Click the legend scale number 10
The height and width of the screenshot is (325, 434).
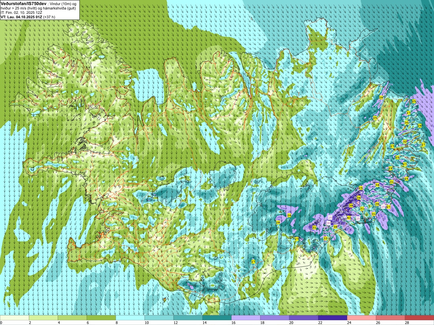click(146, 323)
